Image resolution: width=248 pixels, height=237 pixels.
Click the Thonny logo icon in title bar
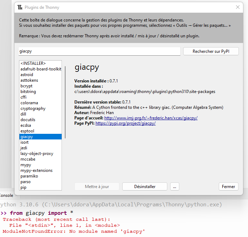[20, 7]
